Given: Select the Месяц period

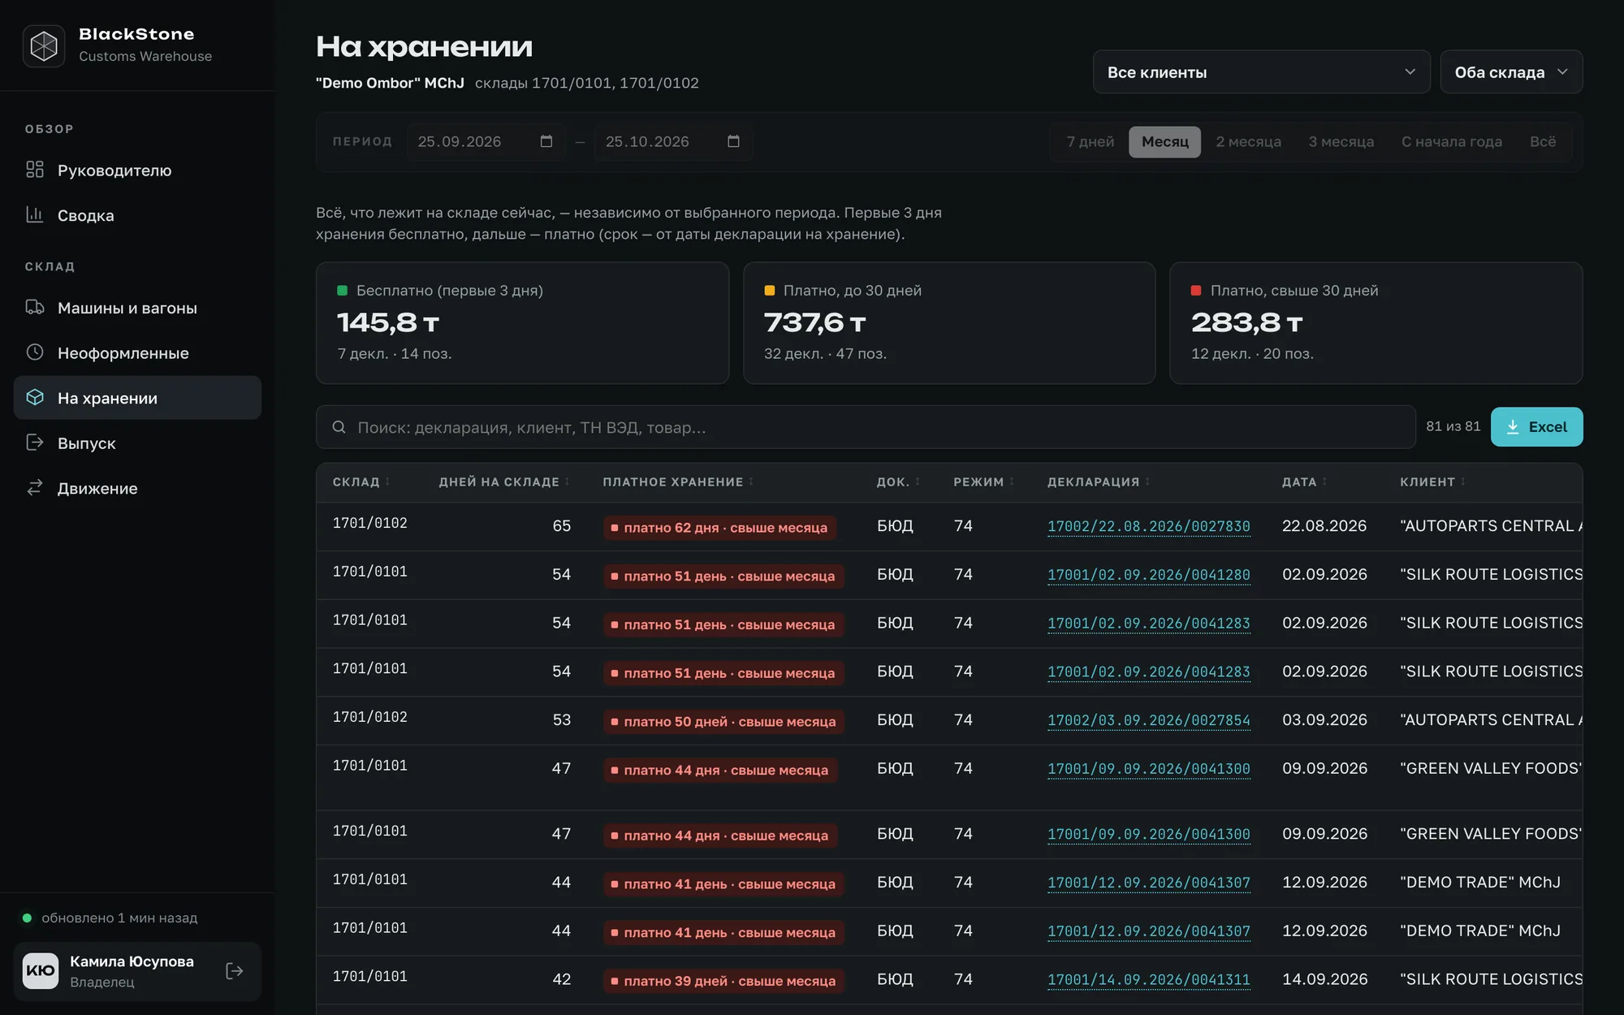Looking at the screenshot, I should [1164, 141].
